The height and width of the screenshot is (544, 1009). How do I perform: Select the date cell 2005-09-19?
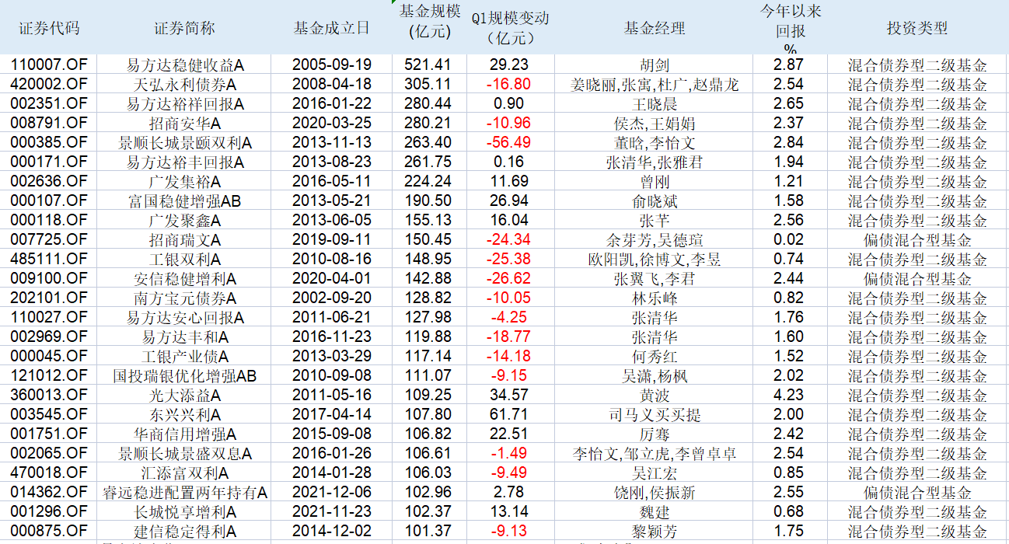click(331, 65)
